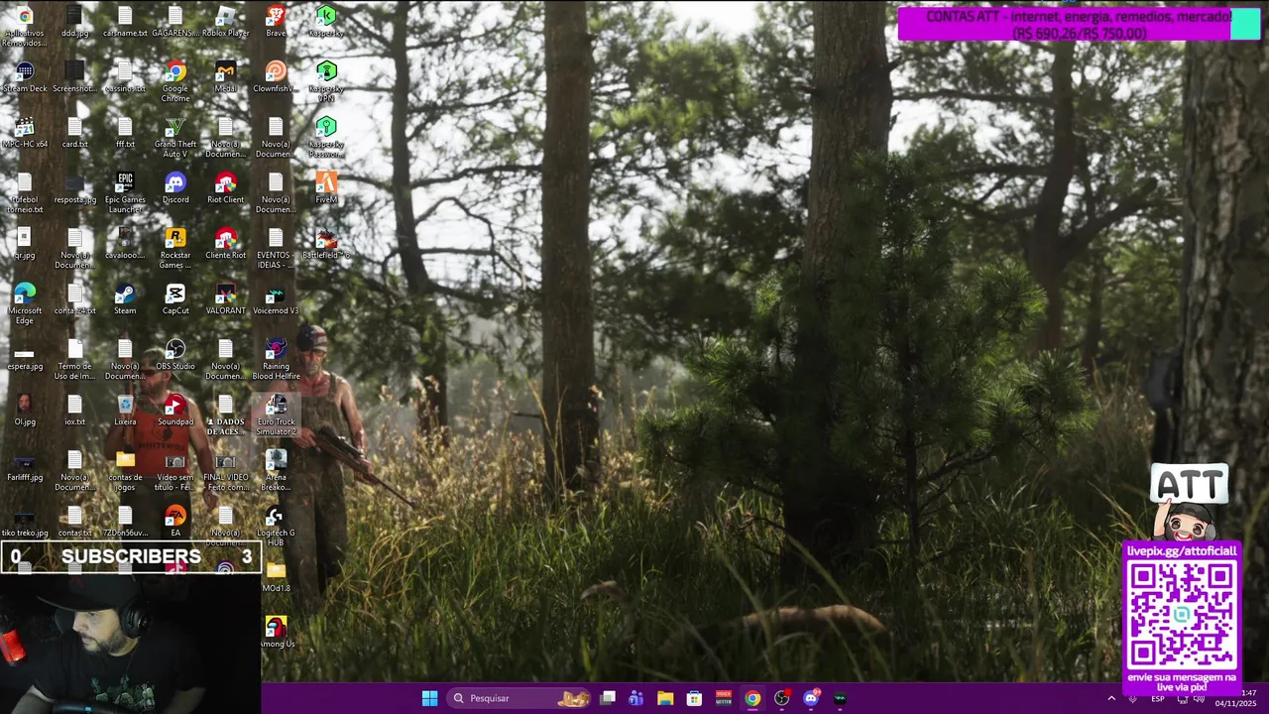This screenshot has width=1269, height=714.
Task: Launch Grand Theft Auto V shortcut
Action: [175, 137]
